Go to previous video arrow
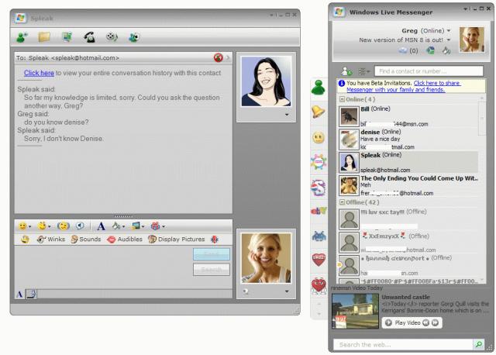The image size is (496, 355). click(426, 322)
